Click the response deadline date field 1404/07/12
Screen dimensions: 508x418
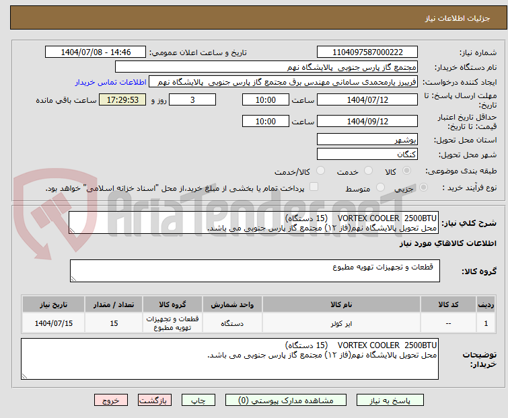(x=367, y=99)
